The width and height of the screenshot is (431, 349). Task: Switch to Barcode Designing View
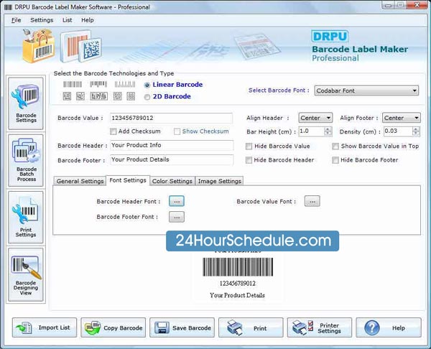26,274
